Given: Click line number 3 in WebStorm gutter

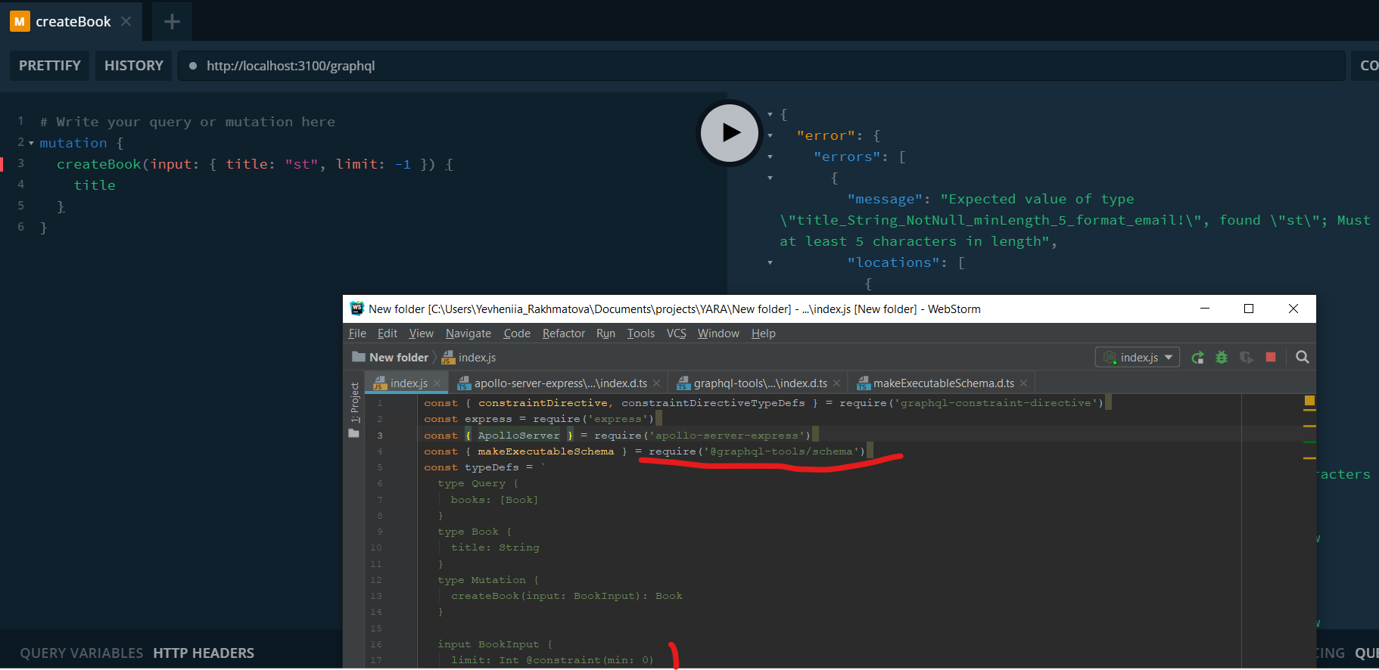Looking at the screenshot, I should tap(380, 436).
